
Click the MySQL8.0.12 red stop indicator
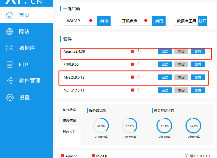click(132, 77)
